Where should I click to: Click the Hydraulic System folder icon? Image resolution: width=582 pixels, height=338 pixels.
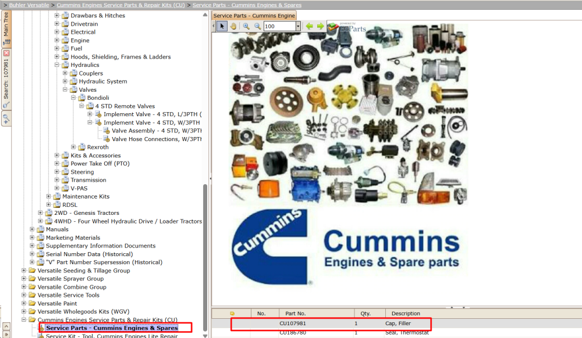pyautogui.click(x=73, y=81)
